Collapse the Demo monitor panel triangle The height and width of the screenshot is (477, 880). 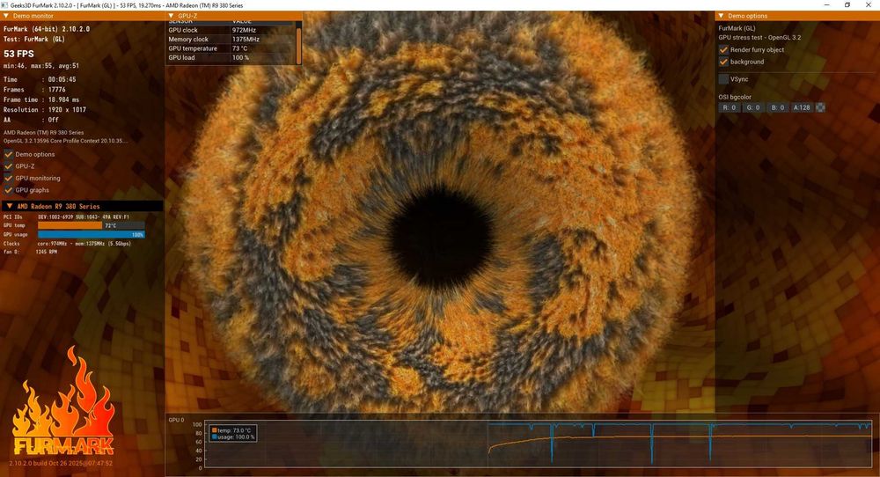[x=6, y=16]
